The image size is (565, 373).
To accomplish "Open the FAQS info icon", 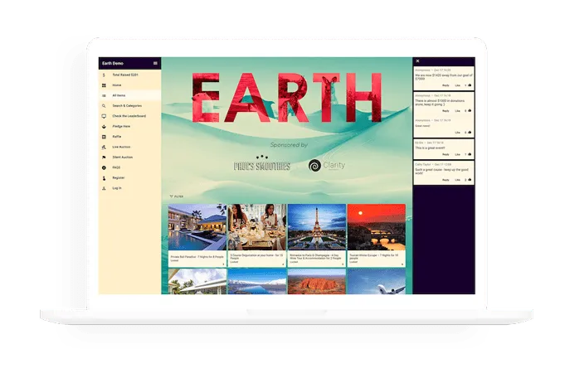I will click(x=104, y=167).
